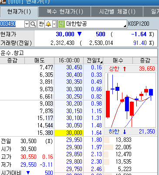The image size is (159, 175).
Task: Select the highlighted 30,000 price cell
Action: point(69,133)
